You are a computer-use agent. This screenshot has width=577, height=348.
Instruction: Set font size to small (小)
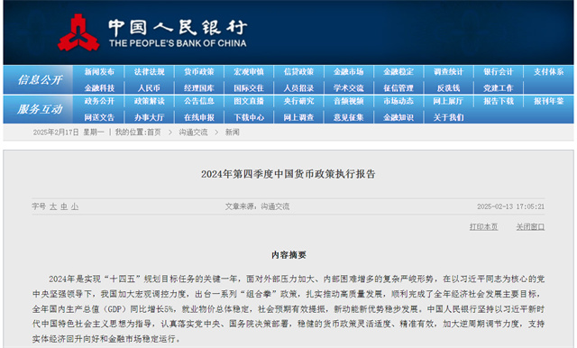(x=75, y=206)
